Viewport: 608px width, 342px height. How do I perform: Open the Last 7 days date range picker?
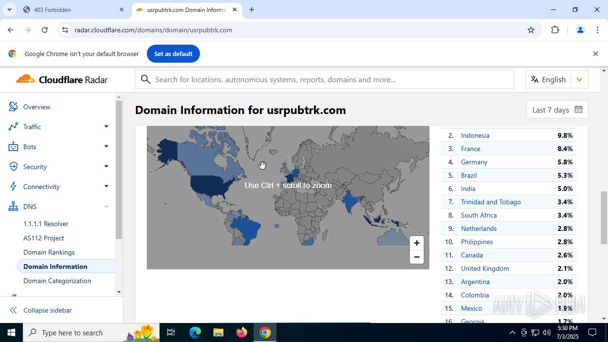pos(557,110)
